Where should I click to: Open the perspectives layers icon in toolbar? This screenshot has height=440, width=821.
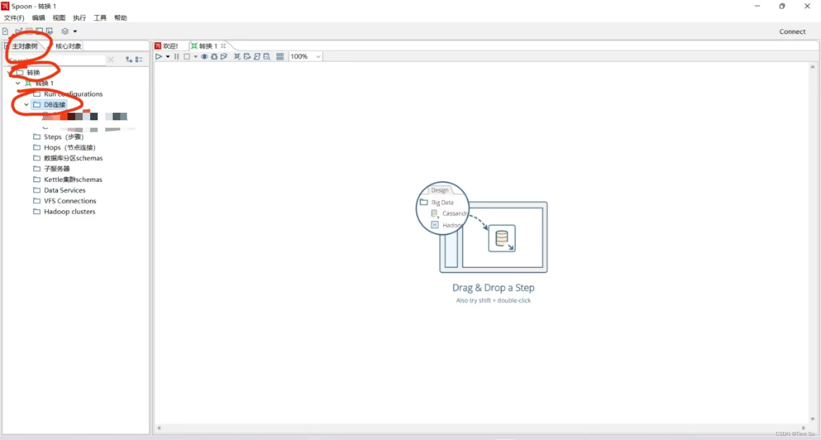(x=65, y=31)
